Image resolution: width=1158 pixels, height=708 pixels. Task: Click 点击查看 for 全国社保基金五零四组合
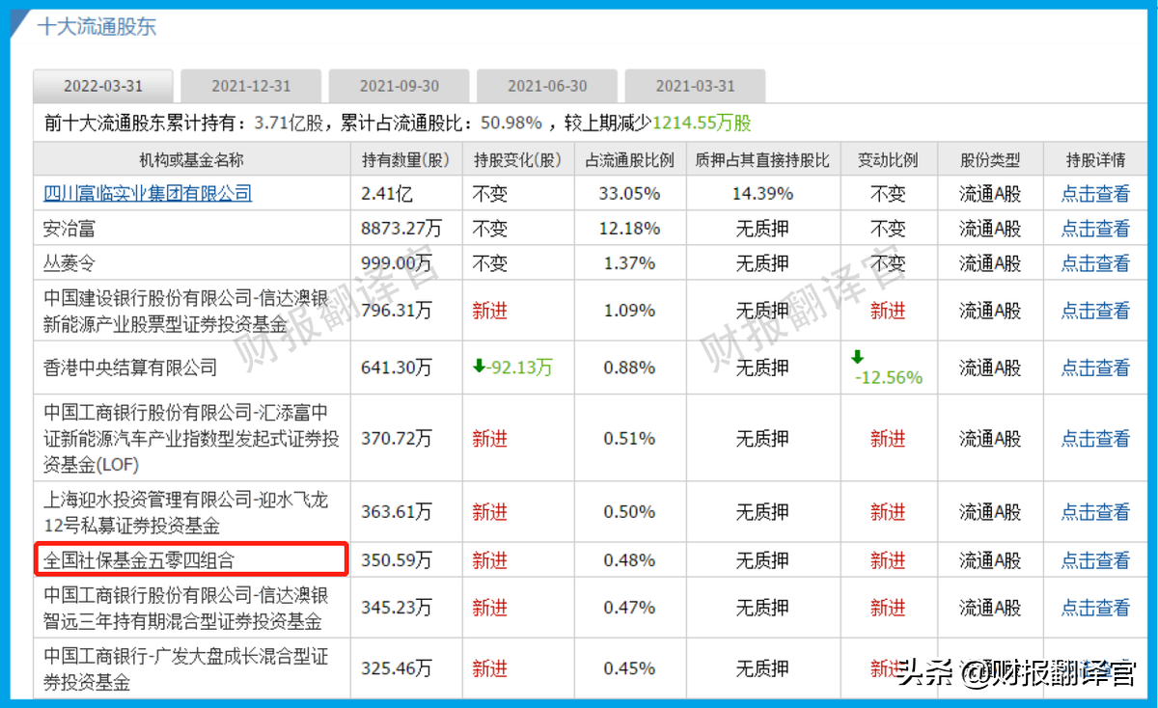coord(1095,559)
